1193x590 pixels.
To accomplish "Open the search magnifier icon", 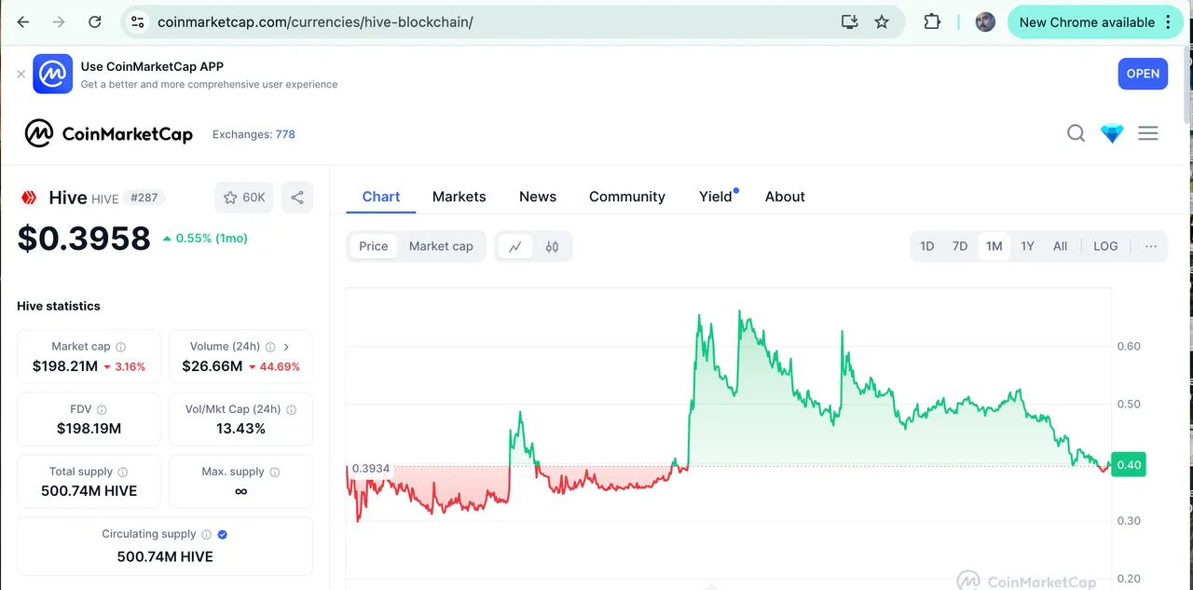I will [x=1076, y=133].
